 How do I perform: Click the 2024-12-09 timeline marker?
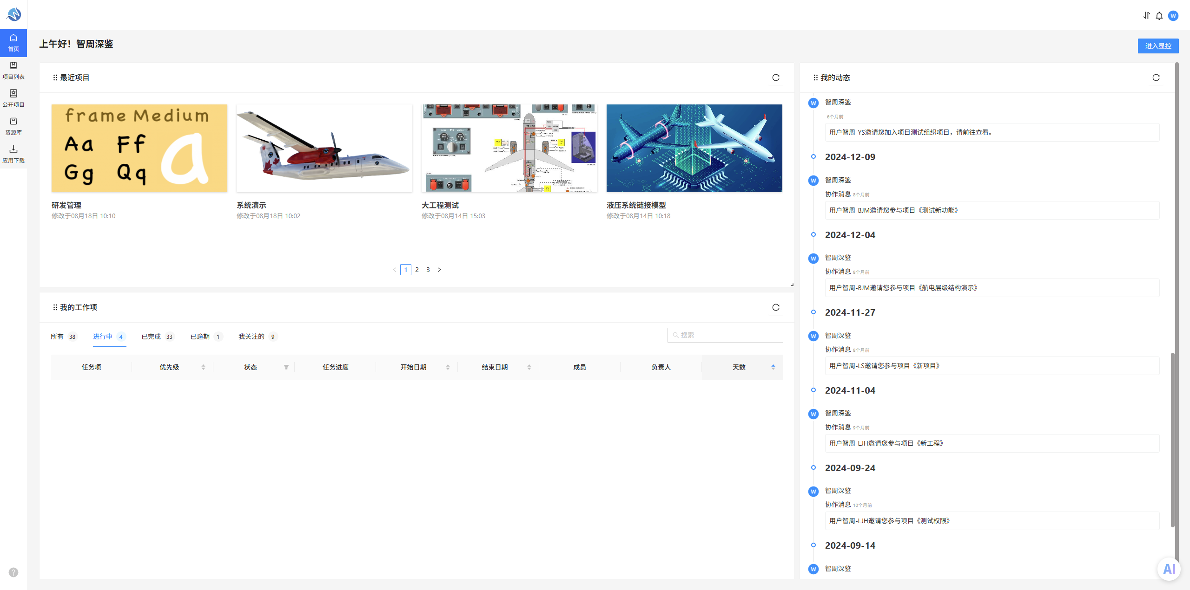click(x=813, y=156)
